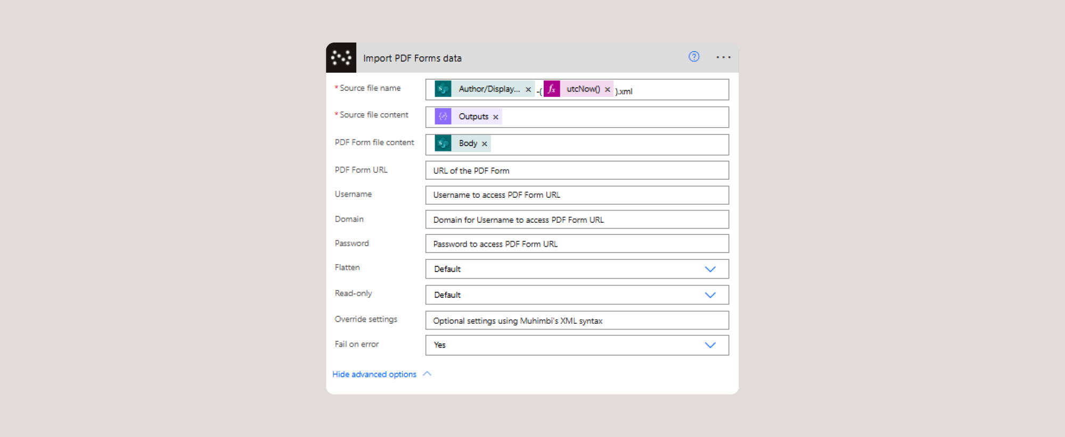Remove the Body token
The image size is (1065, 437).
click(x=485, y=144)
